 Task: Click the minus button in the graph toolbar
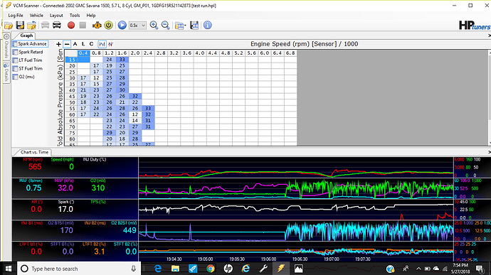67,44
